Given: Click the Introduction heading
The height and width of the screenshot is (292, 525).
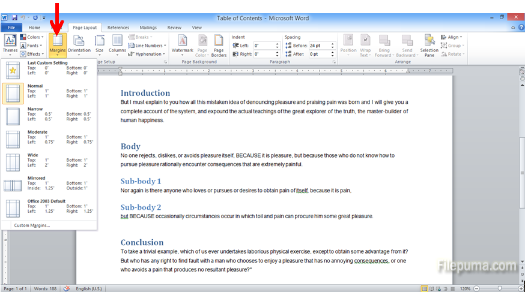Looking at the screenshot, I should click(x=145, y=93).
